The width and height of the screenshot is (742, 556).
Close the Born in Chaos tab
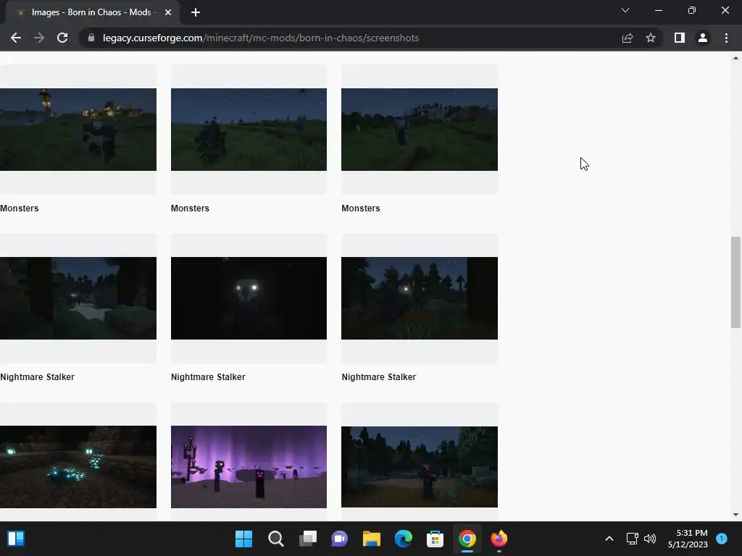click(x=168, y=12)
